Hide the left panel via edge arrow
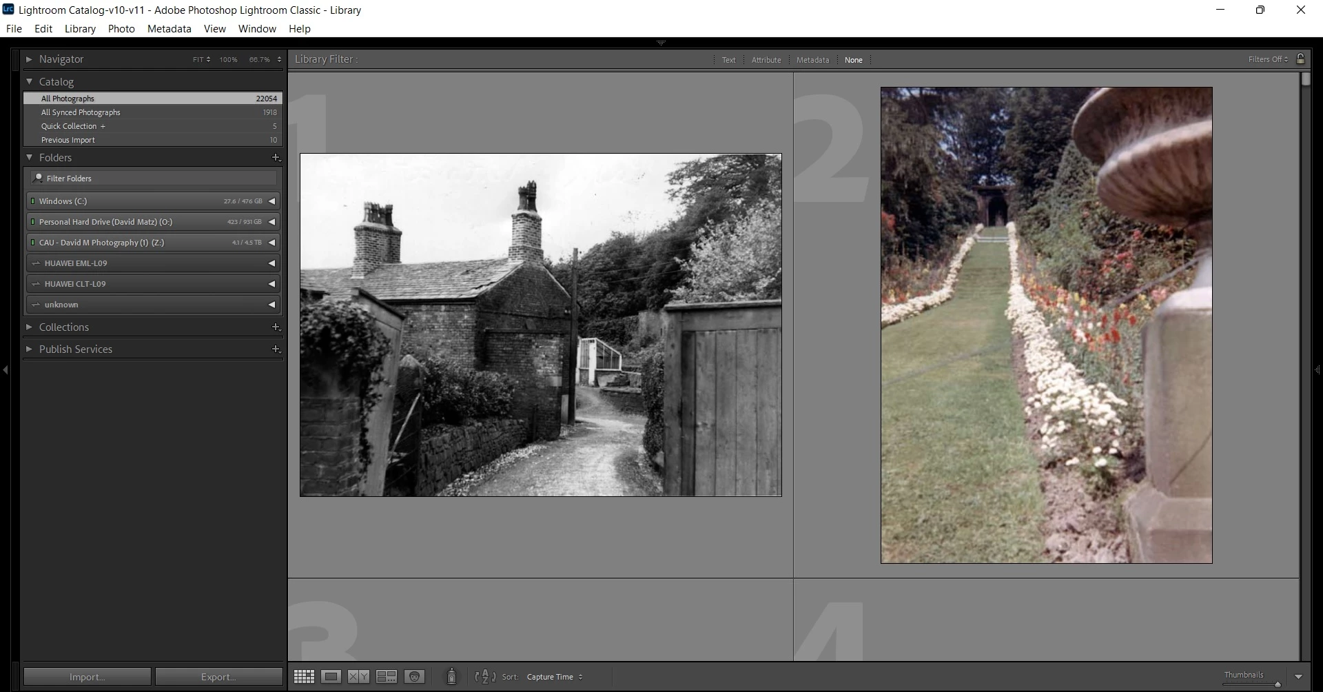Viewport: 1323px width, 692px height. point(6,370)
